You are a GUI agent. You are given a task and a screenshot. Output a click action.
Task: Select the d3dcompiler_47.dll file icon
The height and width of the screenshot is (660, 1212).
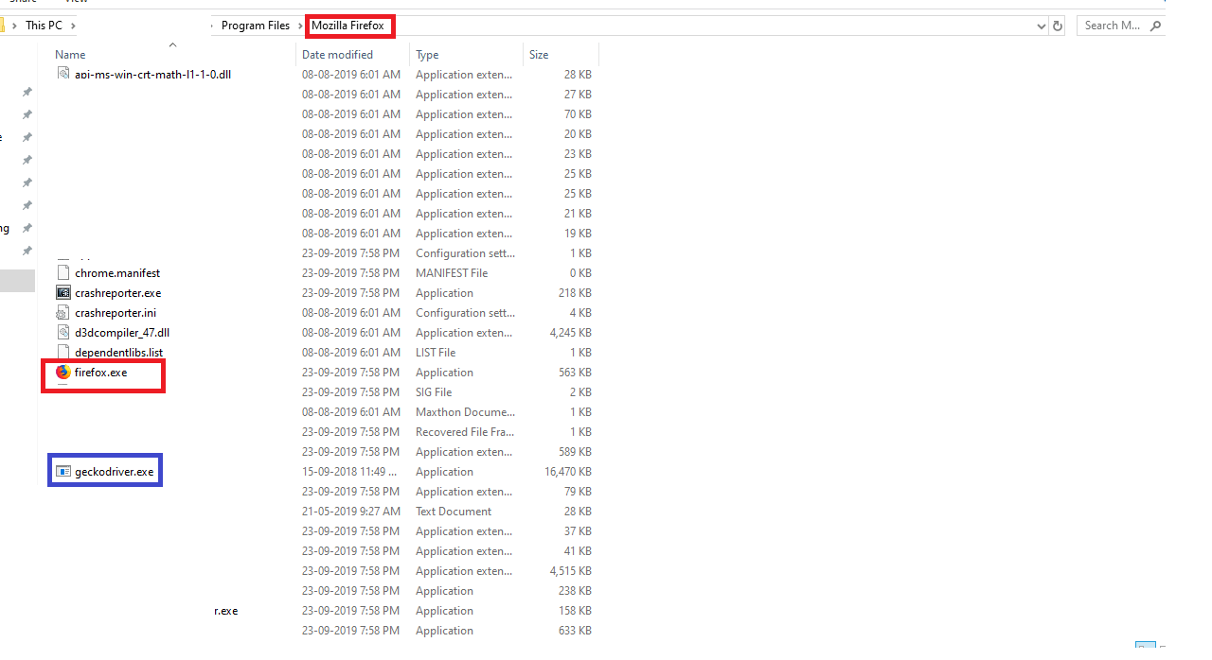(62, 332)
